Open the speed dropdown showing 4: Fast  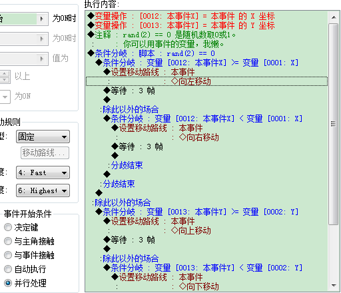coord(43,172)
